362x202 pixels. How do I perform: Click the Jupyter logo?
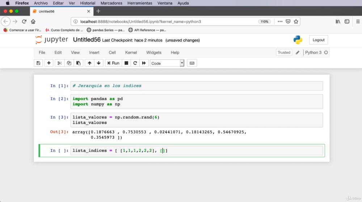(51, 40)
